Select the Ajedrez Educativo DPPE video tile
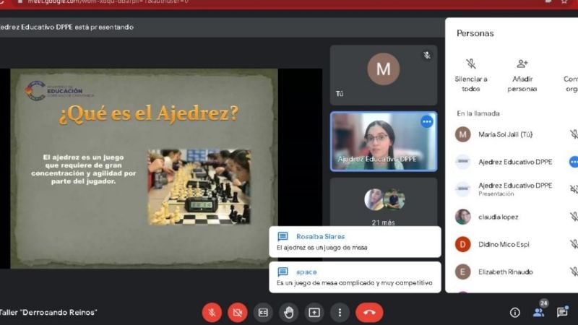This screenshot has width=578, height=325. [x=384, y=142]
